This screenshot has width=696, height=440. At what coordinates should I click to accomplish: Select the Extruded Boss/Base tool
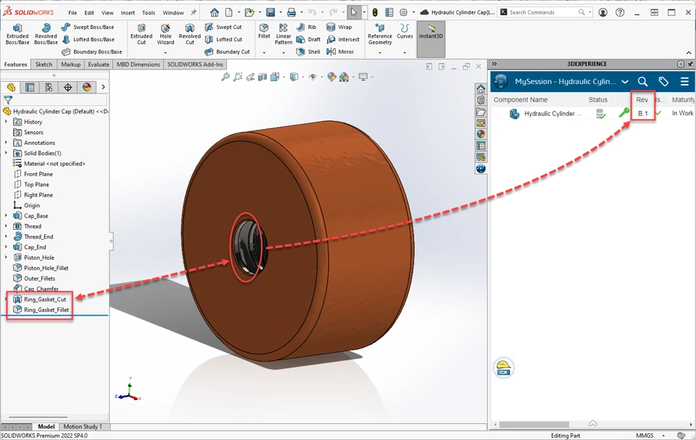coord(17,34)
